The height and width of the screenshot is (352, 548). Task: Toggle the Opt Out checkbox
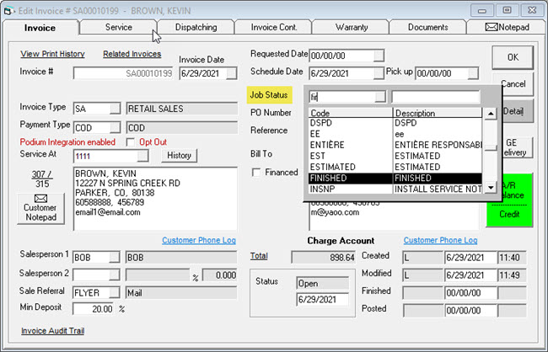(x=131, y=142)
